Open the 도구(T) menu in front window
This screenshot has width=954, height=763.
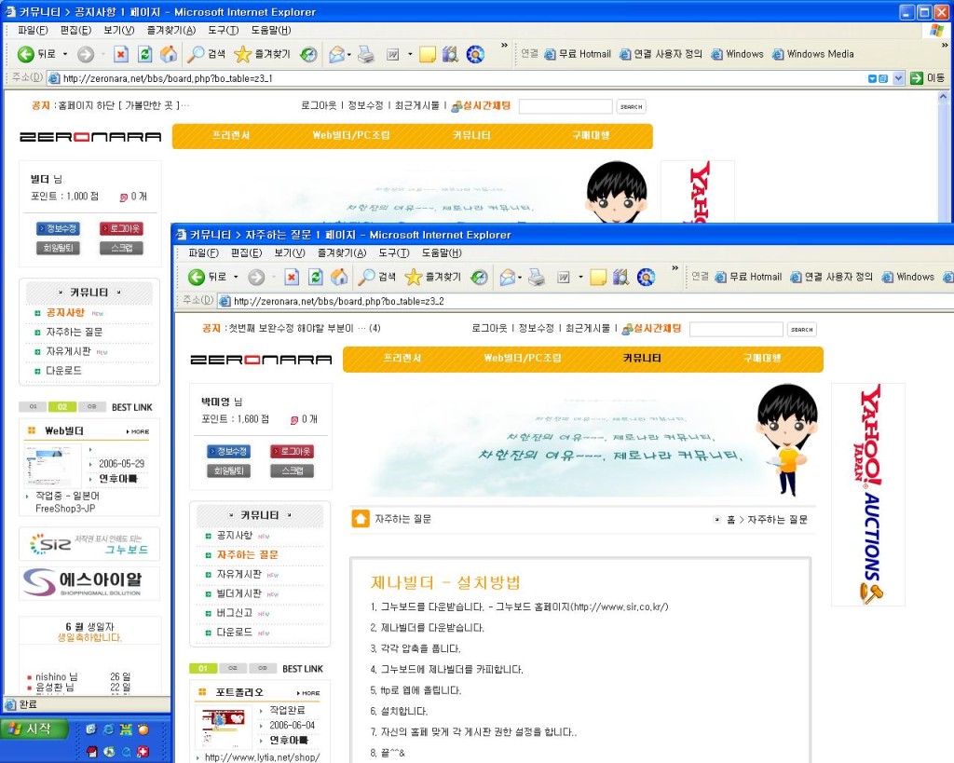click(x=393, y=252)
